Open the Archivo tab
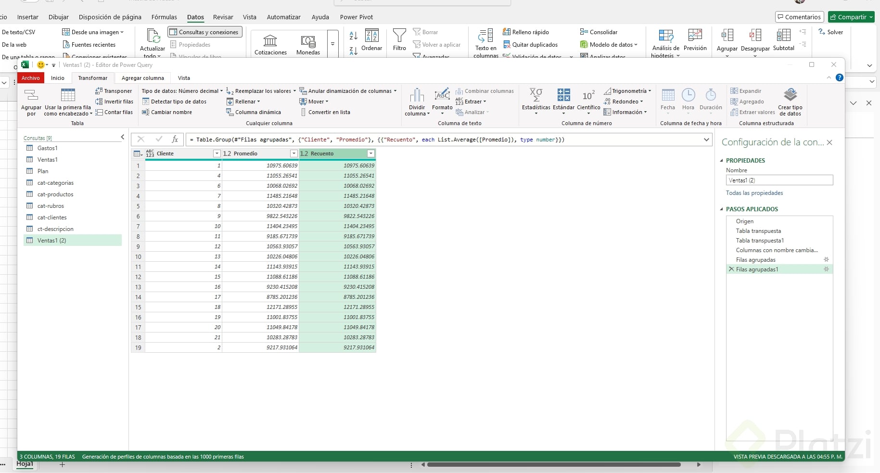Image resolution: width=880 pixels, height=473 pixels. pos(31,78)
